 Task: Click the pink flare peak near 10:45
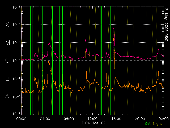point(86,40)
